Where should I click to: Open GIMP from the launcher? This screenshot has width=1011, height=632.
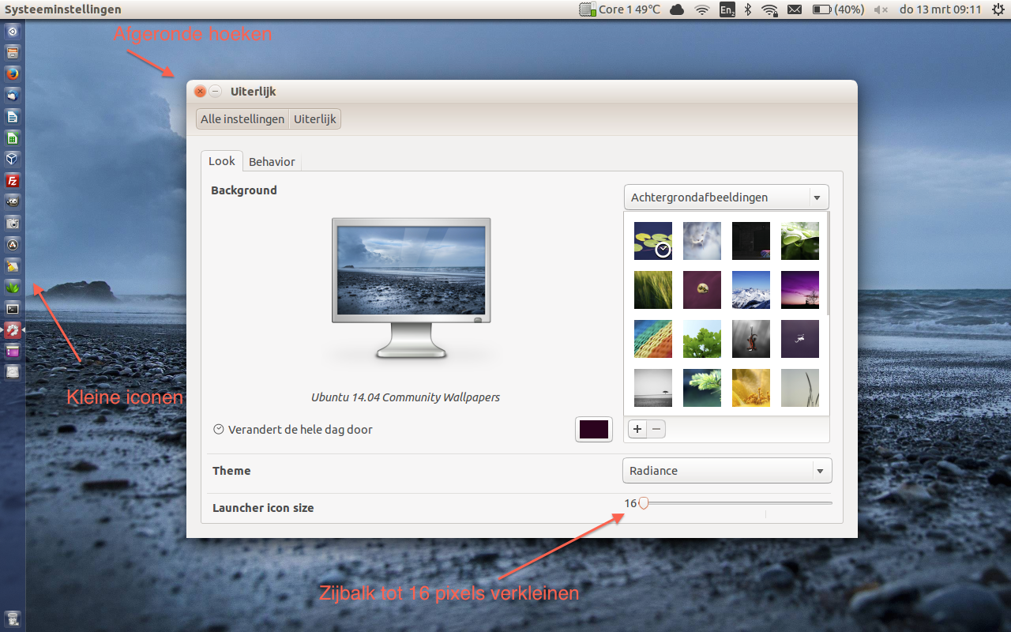(13, 202)
